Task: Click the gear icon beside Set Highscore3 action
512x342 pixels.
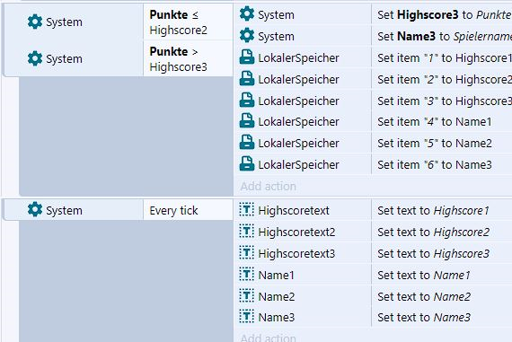Action: [246, 14]
